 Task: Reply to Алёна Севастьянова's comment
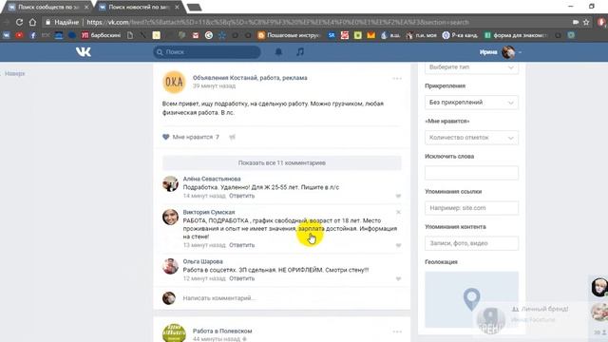pos(241,196)
